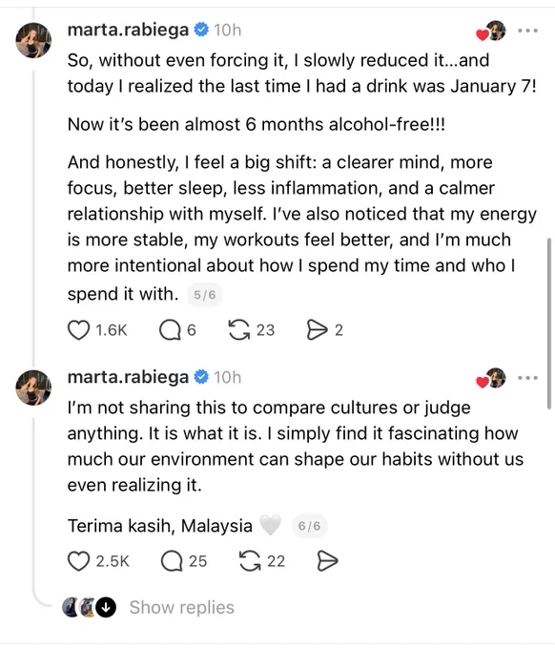The height and width of the screenshot is (649, 555).
Task: Open the three-dots menu on the first post
Action: point(527,31)
